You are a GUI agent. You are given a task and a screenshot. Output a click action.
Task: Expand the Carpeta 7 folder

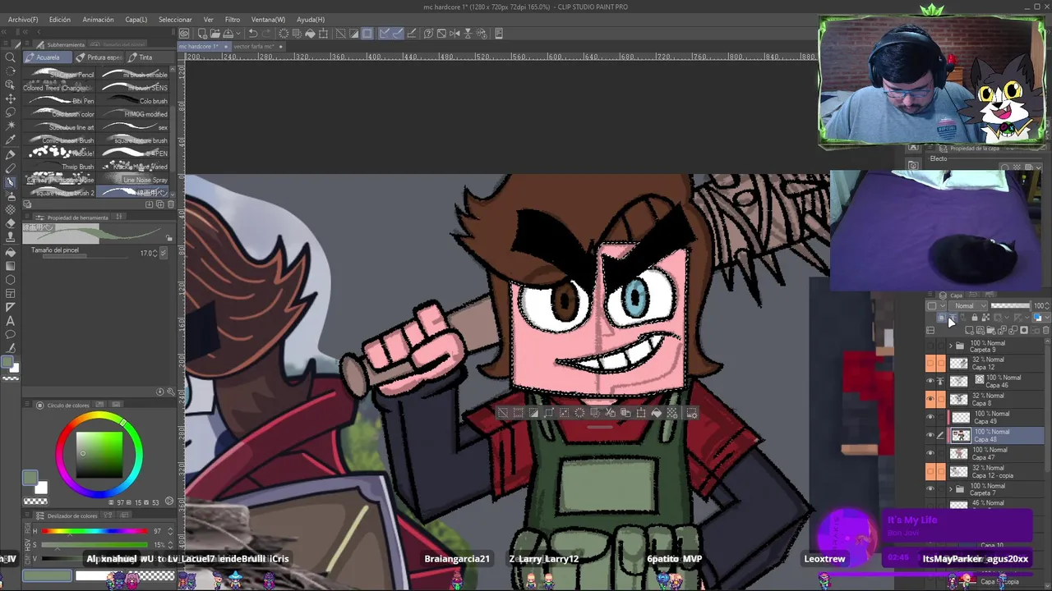click(951, 489)
